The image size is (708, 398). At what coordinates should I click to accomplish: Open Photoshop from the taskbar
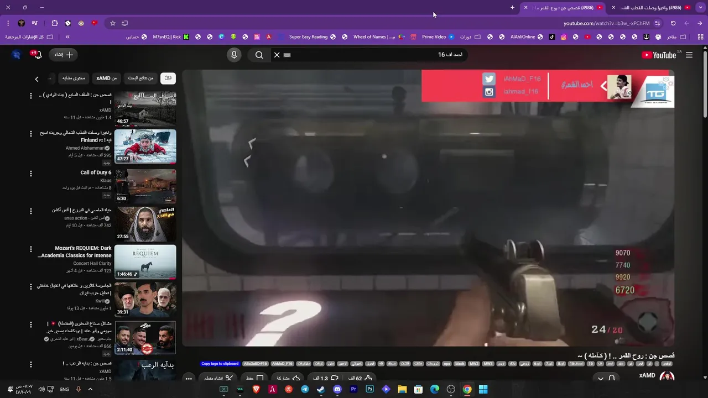(369, 389)
